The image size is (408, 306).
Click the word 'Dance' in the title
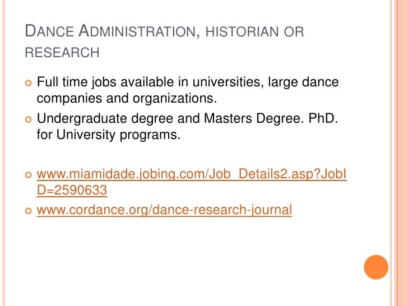tap(49, 31)
